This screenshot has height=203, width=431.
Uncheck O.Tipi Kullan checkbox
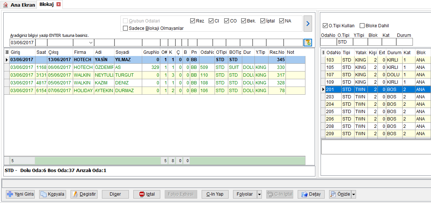coord(325,26)
